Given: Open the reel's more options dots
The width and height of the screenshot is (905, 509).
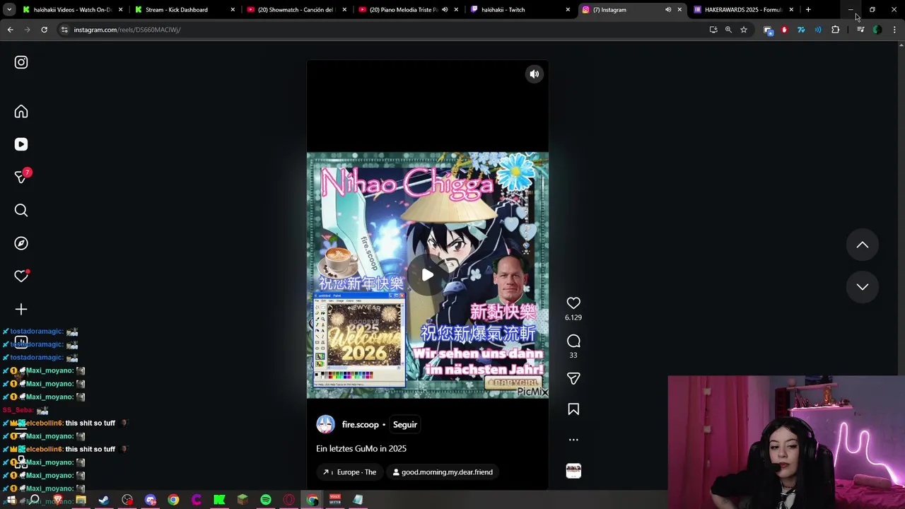Looking at the screenshot, I should pyautogui.click(x=573, y=440).
